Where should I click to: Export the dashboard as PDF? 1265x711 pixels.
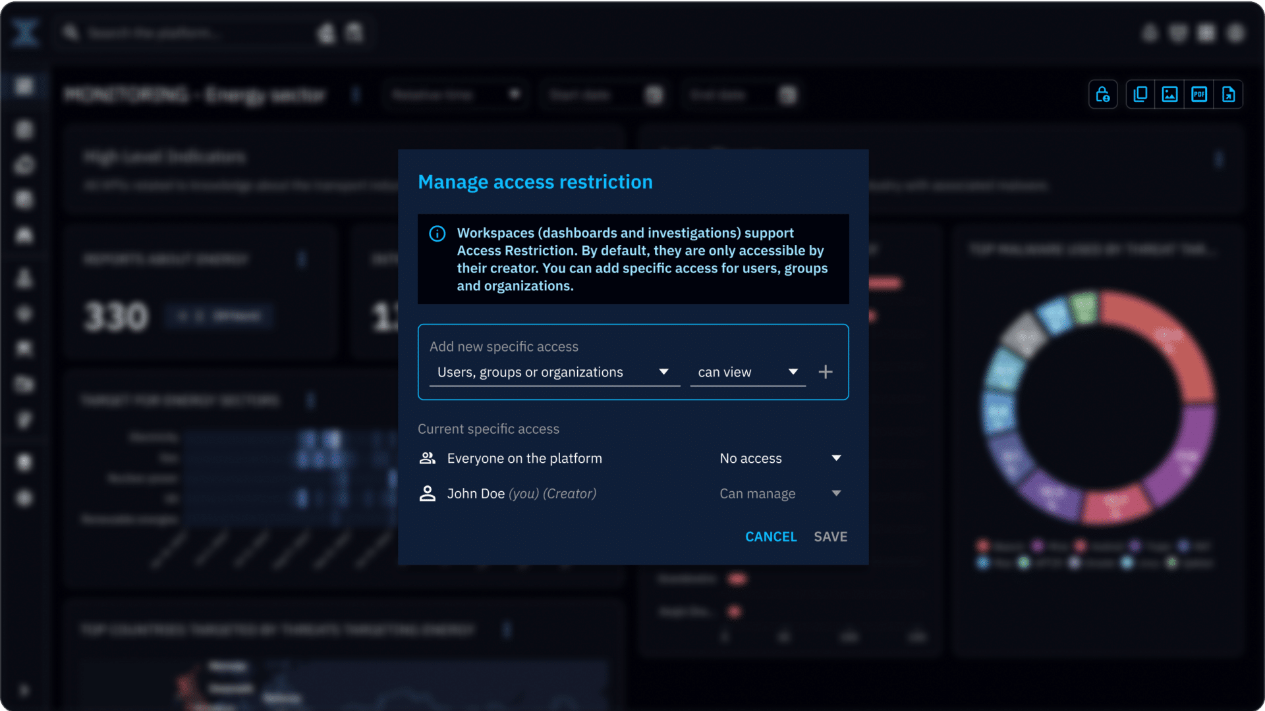coord(1200,94)
